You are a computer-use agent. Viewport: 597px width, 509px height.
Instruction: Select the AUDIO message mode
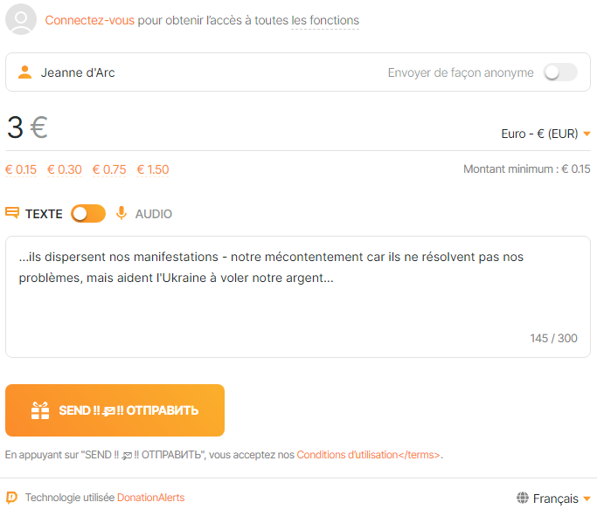coord(153,214)
